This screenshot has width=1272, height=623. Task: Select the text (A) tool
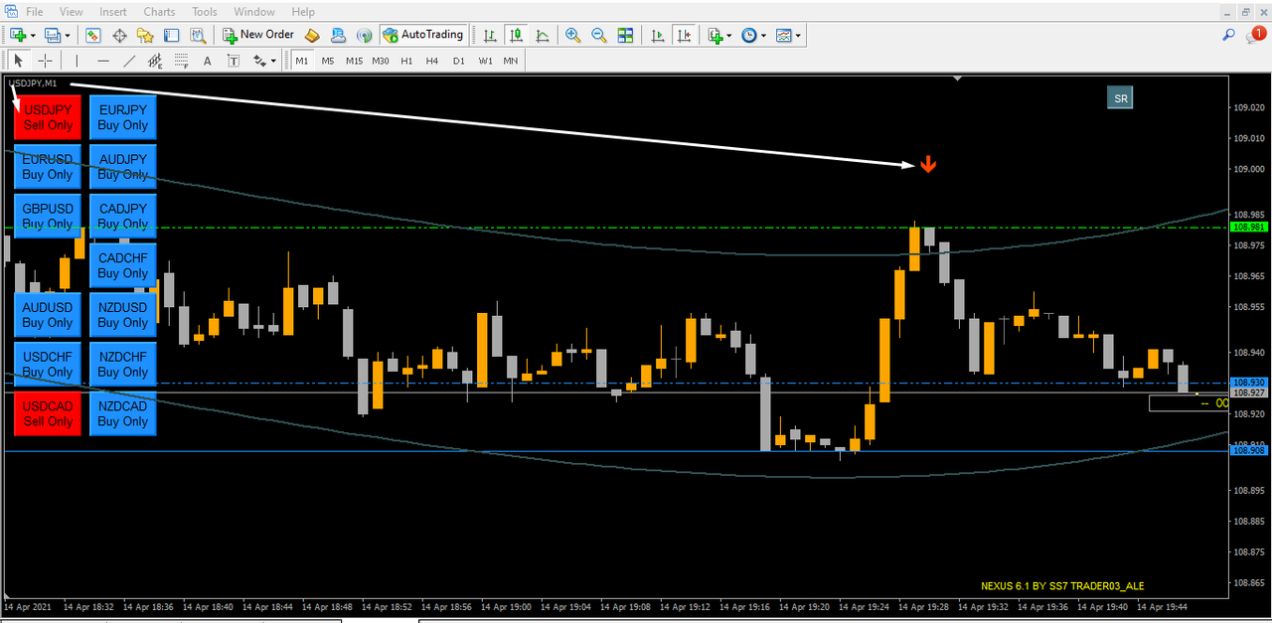208,61
